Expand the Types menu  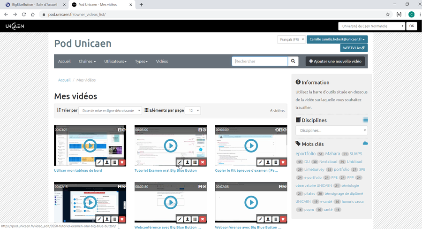tap(141, 61)
